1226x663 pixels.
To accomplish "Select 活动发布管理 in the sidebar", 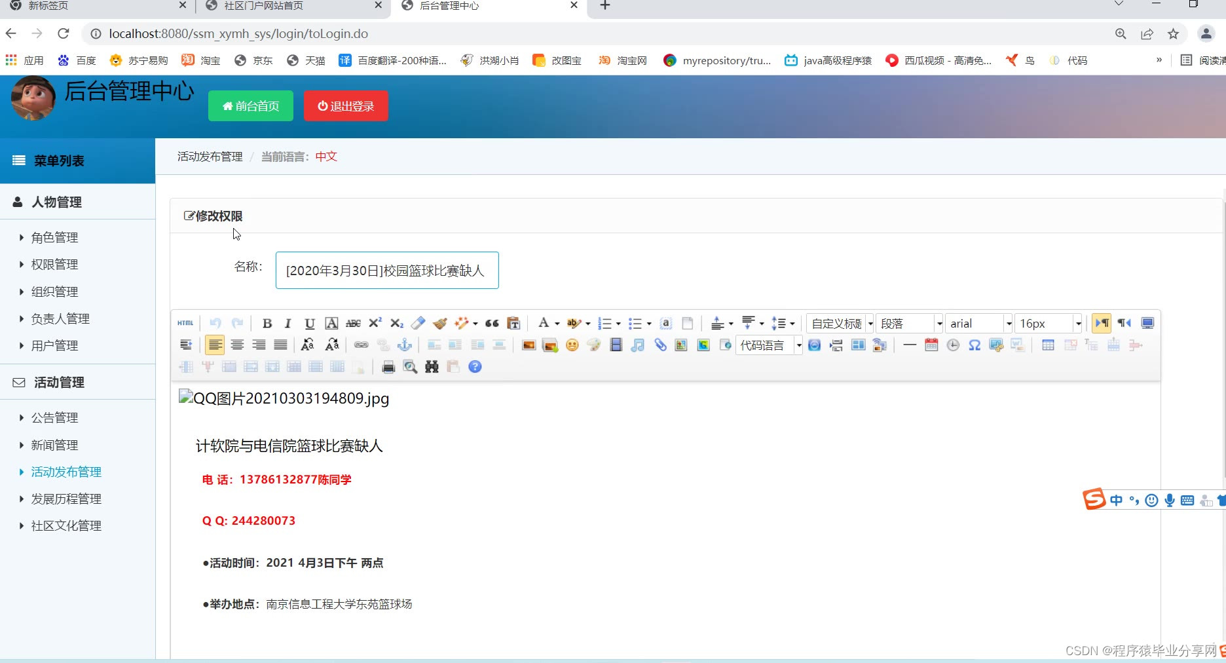I will point(66,472).
